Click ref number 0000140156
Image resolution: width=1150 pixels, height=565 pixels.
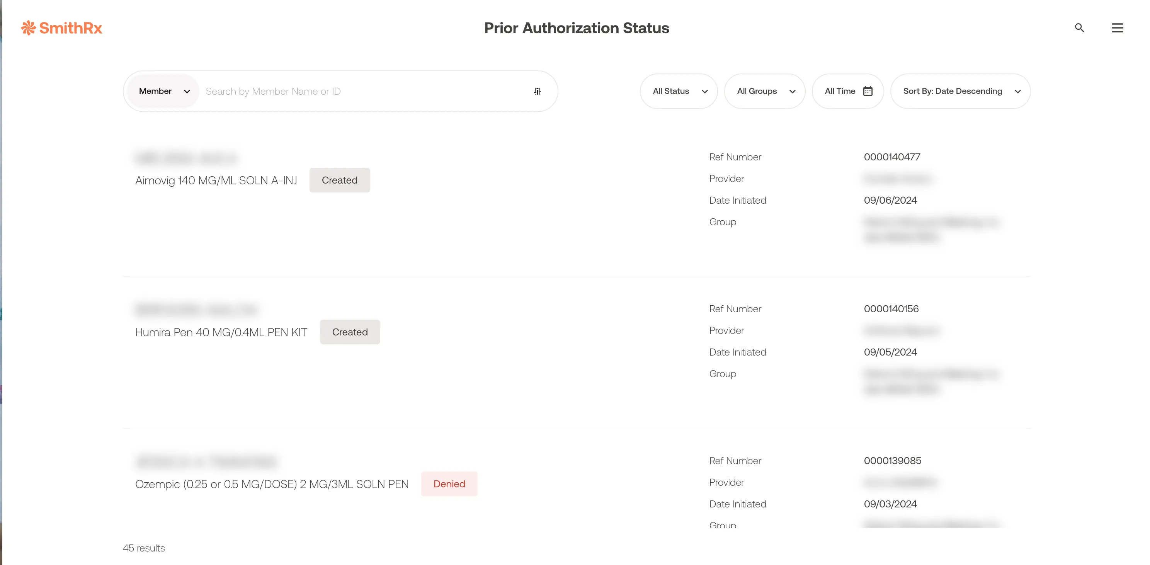click(x=891, y=309)
